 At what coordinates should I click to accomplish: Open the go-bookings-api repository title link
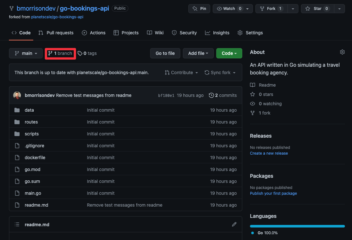coord(84,9)
